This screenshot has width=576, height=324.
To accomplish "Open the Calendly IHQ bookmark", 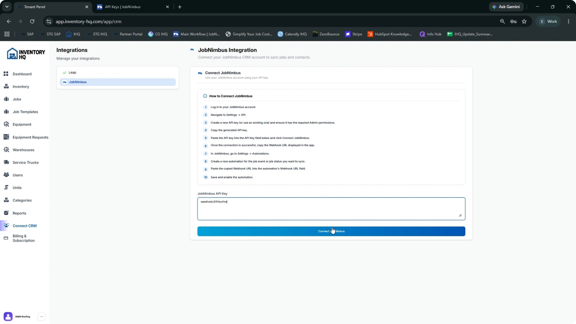I will click(x=292, y=34).
